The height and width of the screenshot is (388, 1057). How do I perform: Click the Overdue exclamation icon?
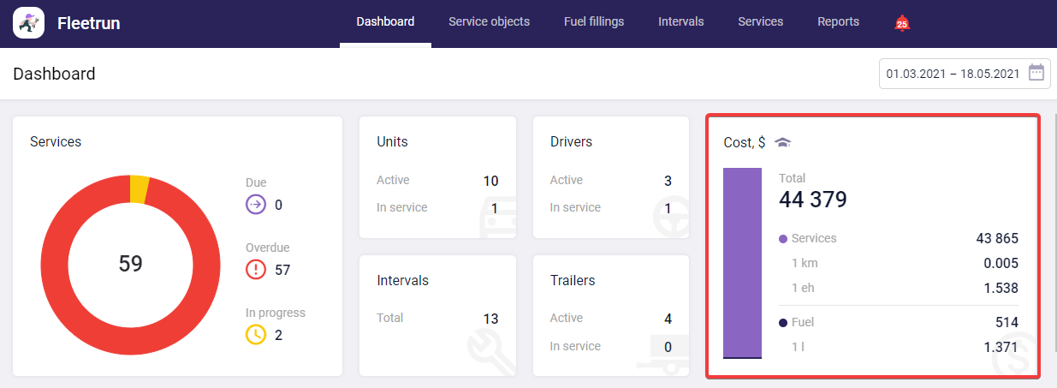[256, 270]
